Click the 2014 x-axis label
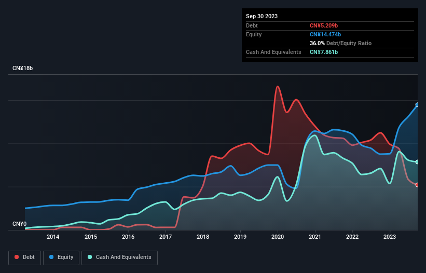The image size is (426, 273). (x=53, y=237)
